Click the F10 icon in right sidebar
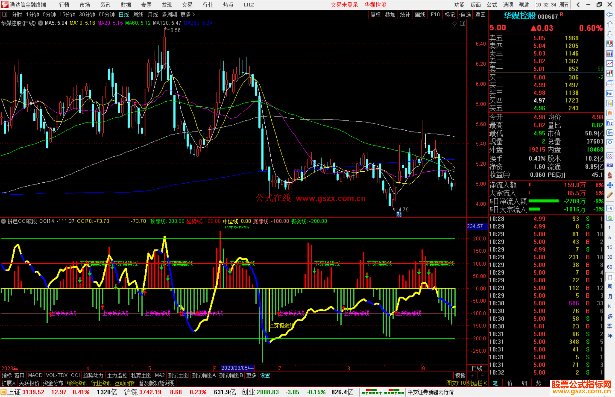The width and height of the screenshot is (615, 397). pyautogui.click(x=610, y=93)
